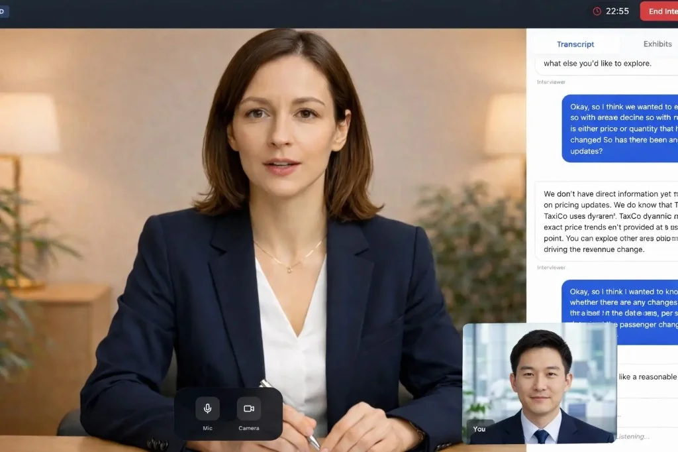Image resolution: width=678 pixels, height=452 pixels.
Task: Click the clock icon next to 22:55
Action: click(x=597, y=11)
